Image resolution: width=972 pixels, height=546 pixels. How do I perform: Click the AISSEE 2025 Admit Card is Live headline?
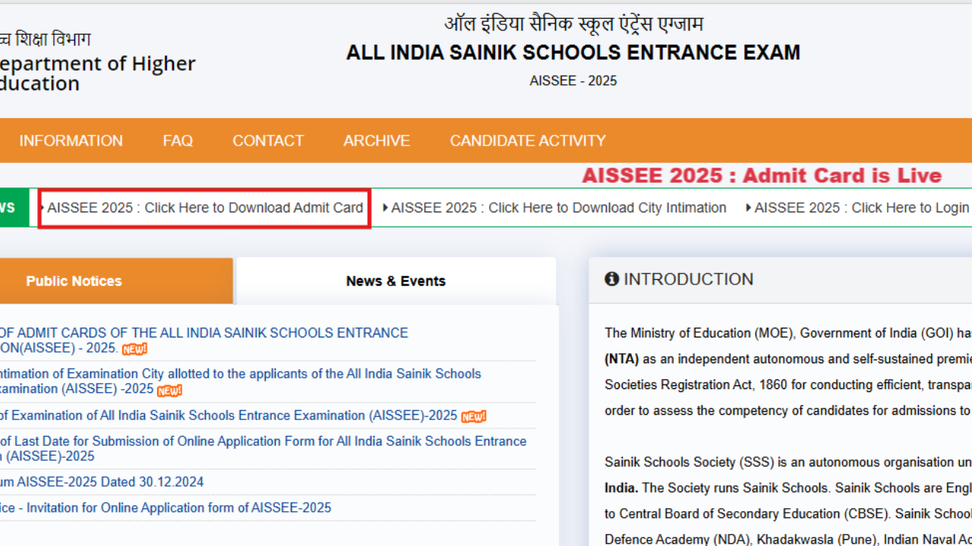762,175
